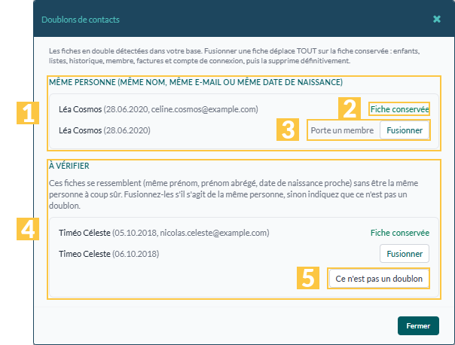The image size is (455, 345).
Task: Click the Porte un membre label
Action: click(342, 130)
